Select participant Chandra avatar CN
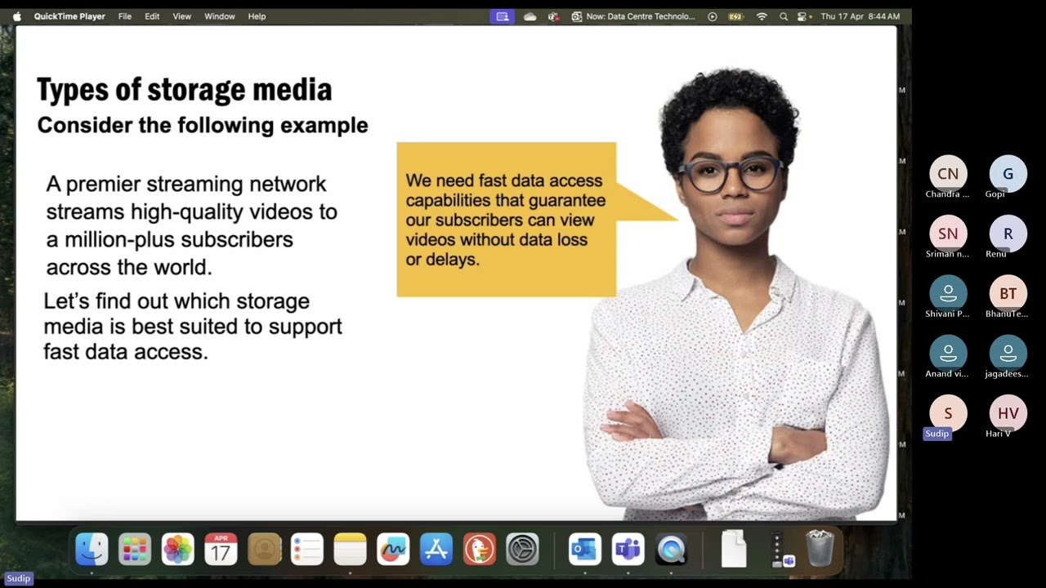Viewport: 1046px width, 588px height. (948, 174)
